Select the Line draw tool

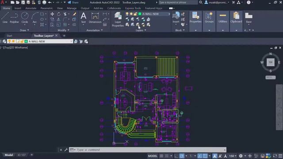tap(5, 18)
